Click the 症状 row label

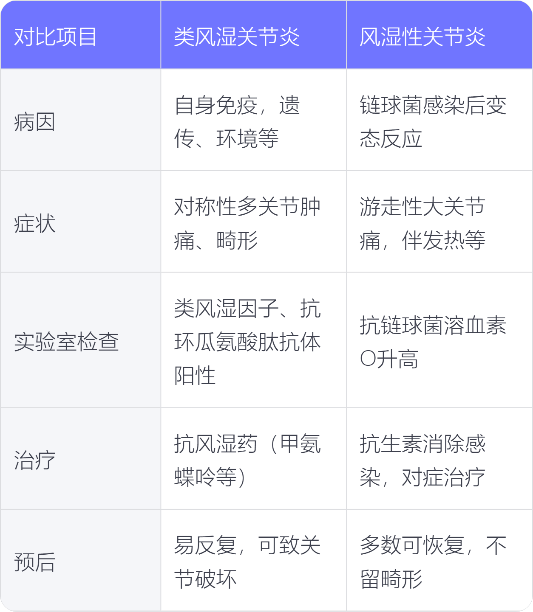pyautogui.click(x=34, y=224)
